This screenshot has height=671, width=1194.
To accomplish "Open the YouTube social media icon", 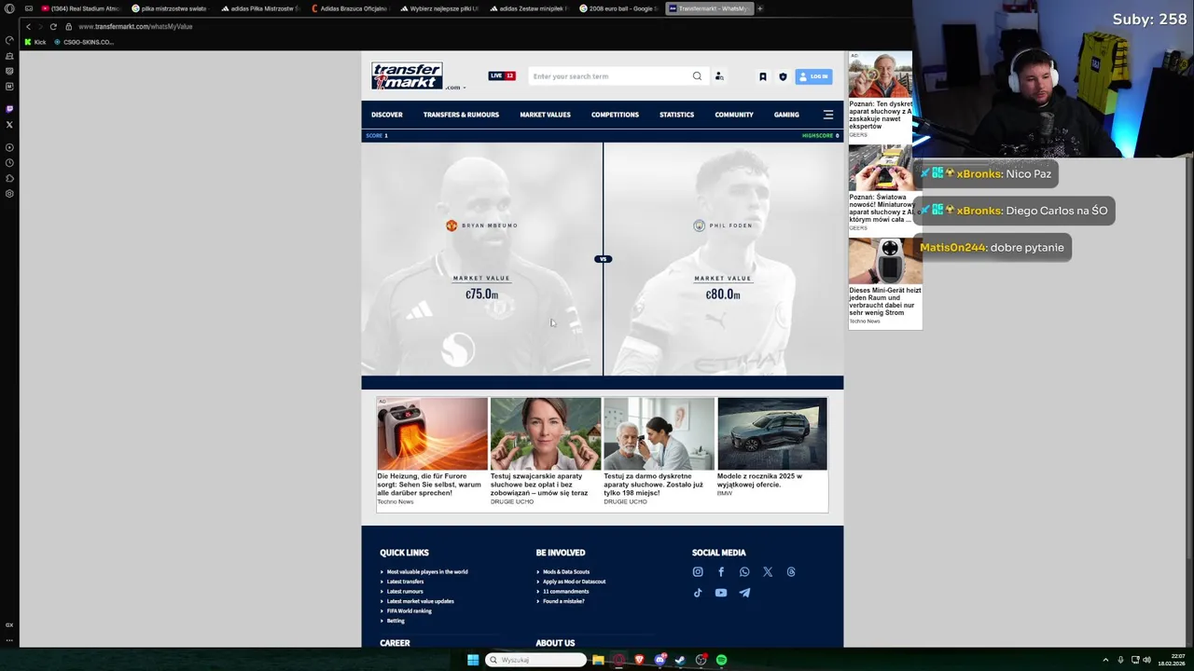I will point(721,593).
